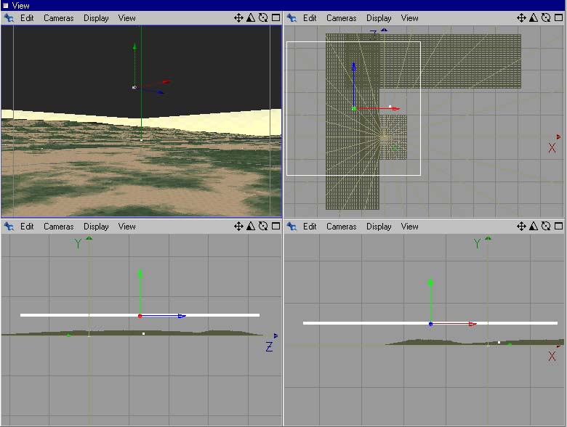Viewport: 567px width, 427px height.
Task: Click the rotate camera icon in top-right viewport
Action: [545, 18]
